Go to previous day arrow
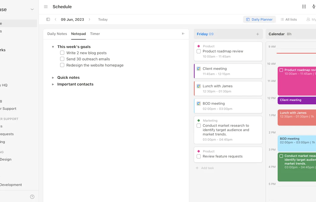316x202 pixels. point(56,19)
